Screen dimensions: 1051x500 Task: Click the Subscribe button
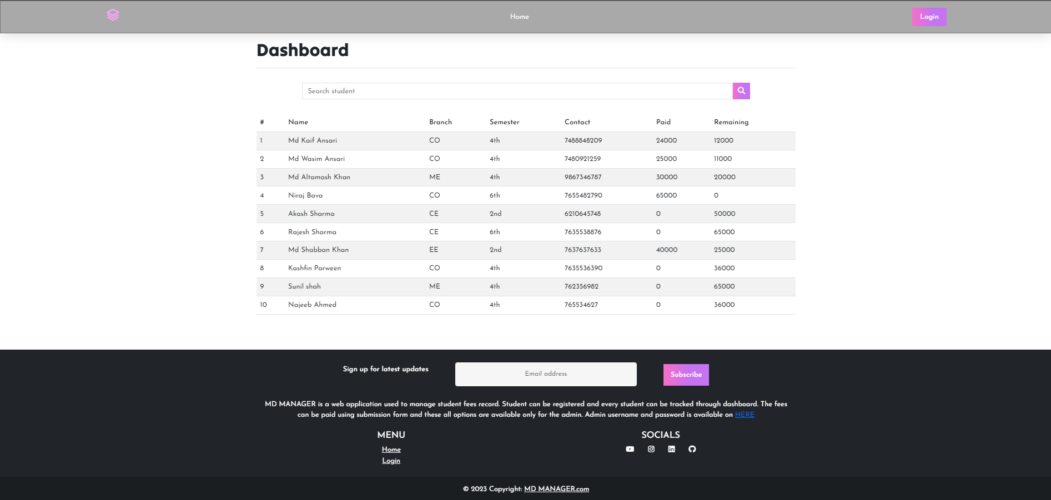click(686, 375)
